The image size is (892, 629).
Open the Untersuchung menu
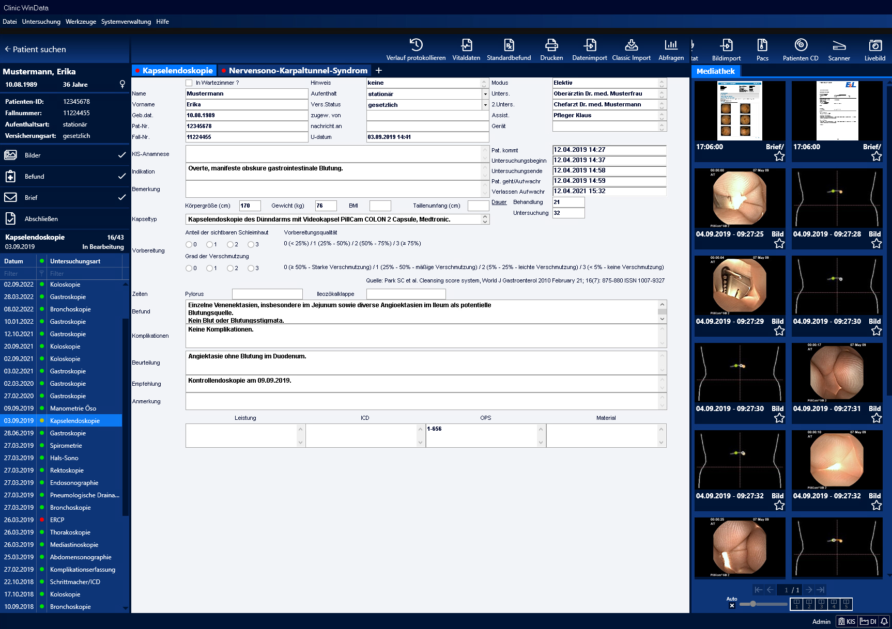[41, 22]
